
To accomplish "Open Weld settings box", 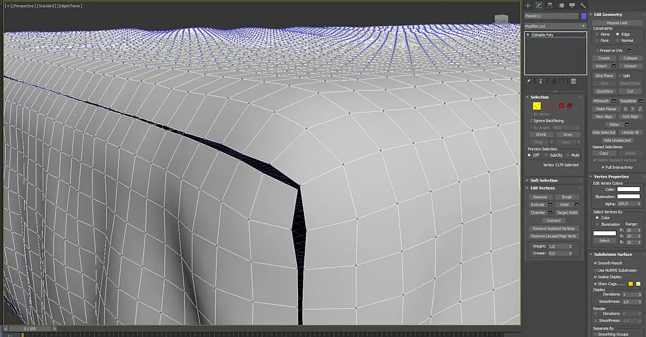I will pyautogui.click(x=577, y=204).
